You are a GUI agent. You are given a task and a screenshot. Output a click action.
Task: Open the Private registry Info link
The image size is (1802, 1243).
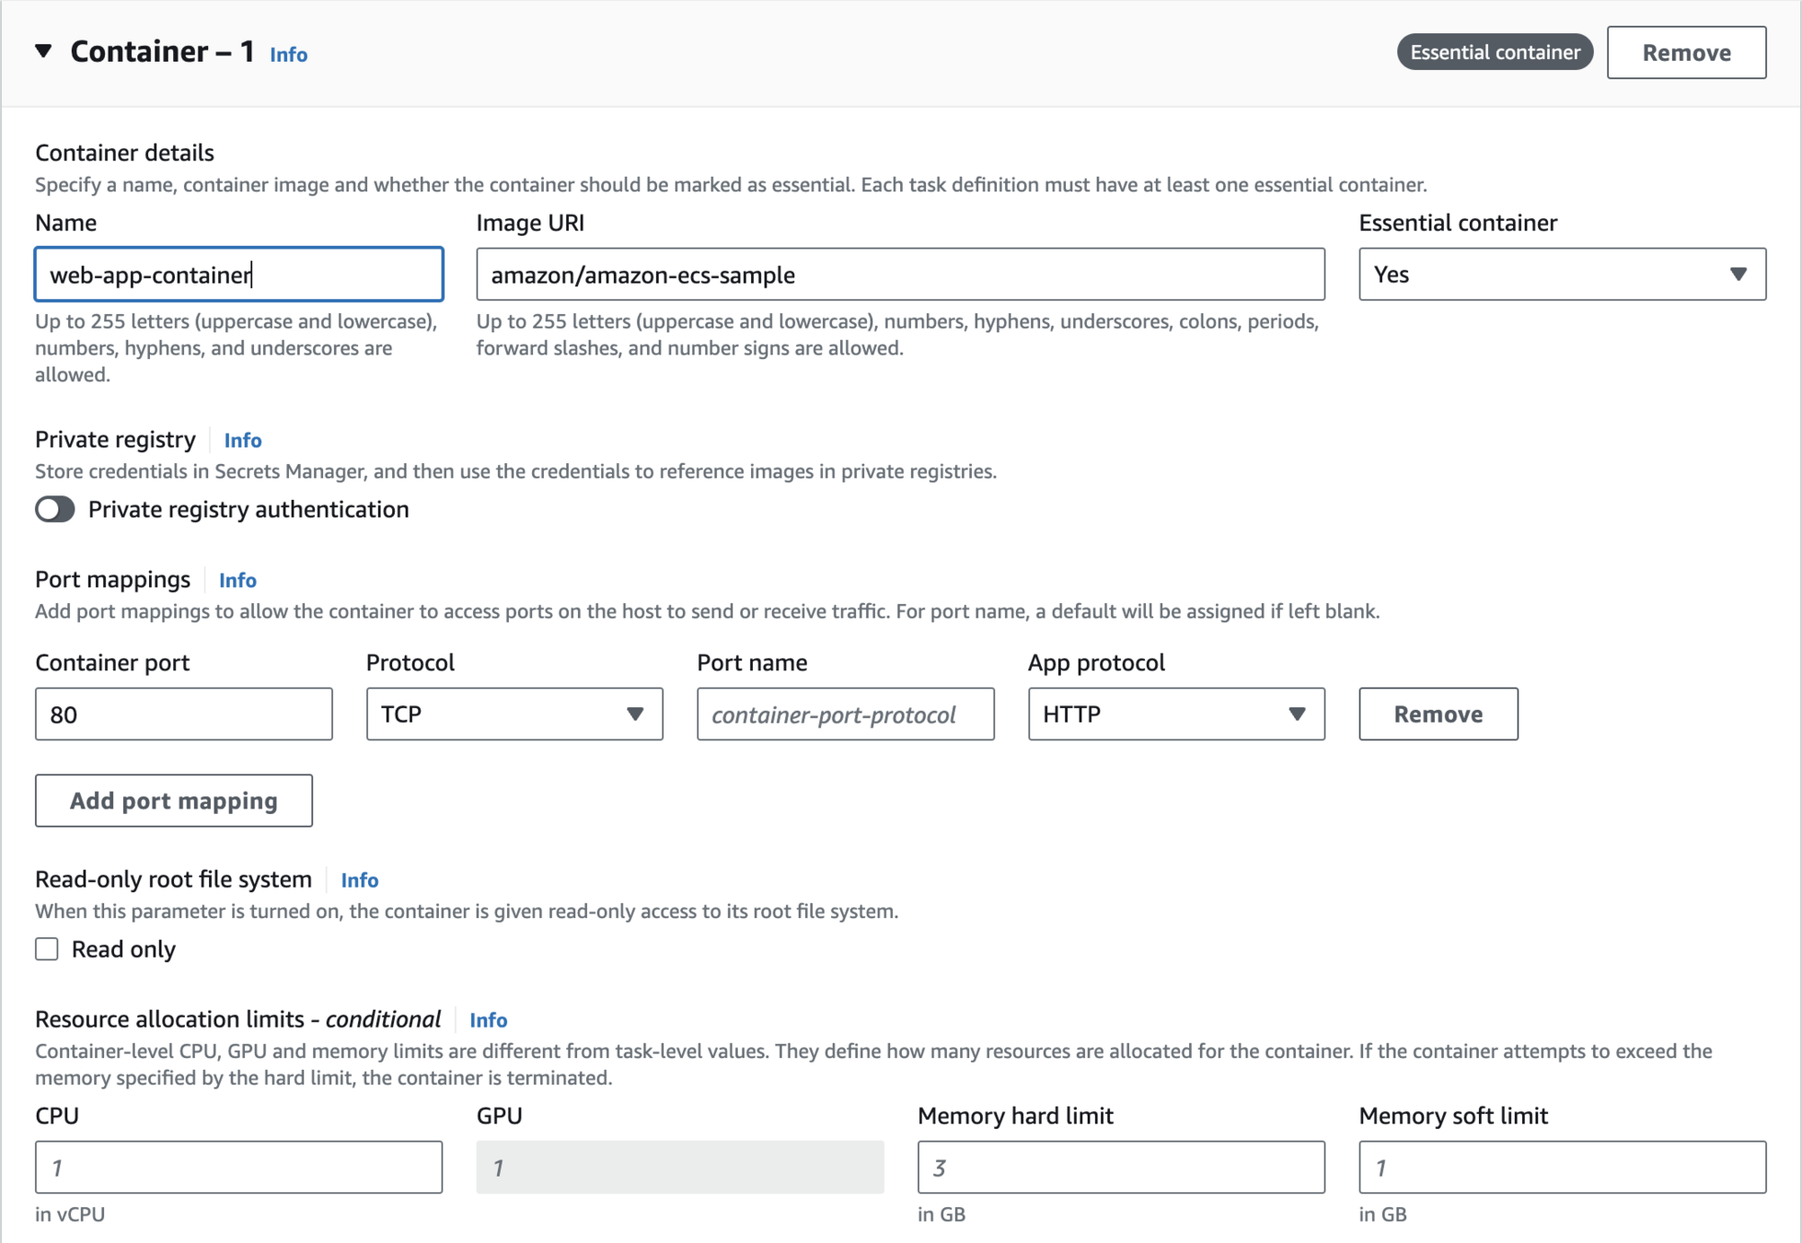pyautogui.click(x=243, y=440)
